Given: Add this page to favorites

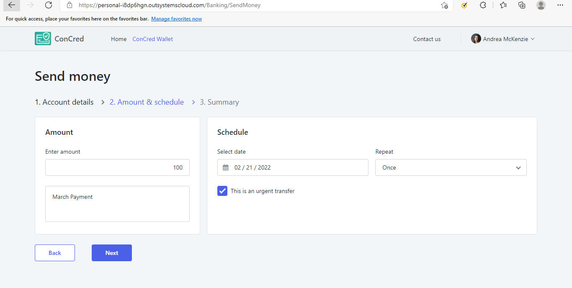Looking at the screenshot, I should 444,5.
